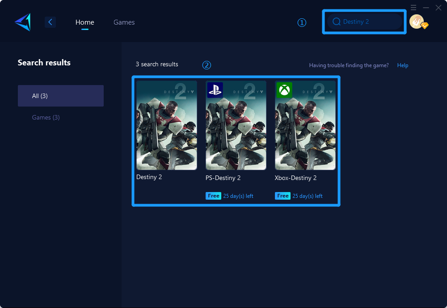The width and height of the screenshot is (447, 308).
Task: Click the Search results heading
Action: 44,63
